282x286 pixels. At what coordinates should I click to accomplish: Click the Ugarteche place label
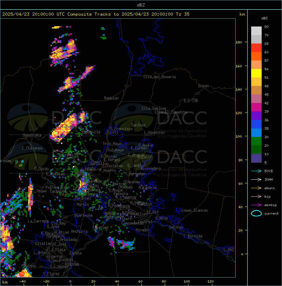point(84,215)
